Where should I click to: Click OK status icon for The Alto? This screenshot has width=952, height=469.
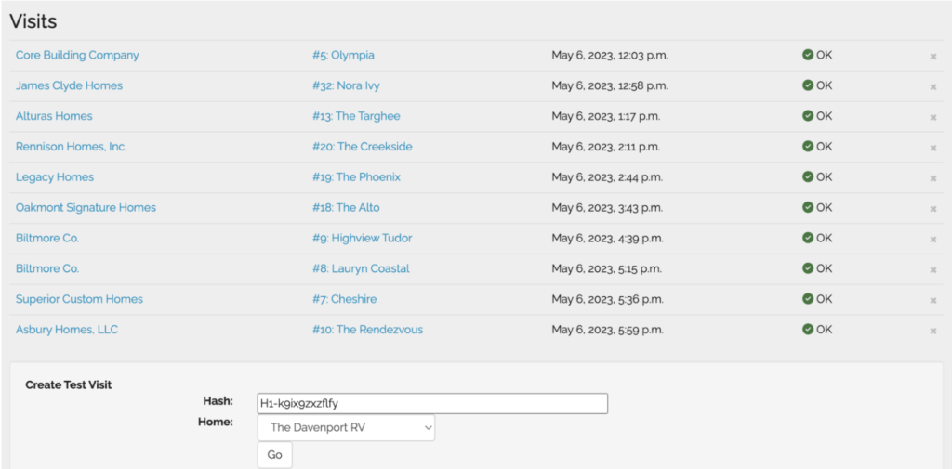pyautogui.click(x=808, y=207)
